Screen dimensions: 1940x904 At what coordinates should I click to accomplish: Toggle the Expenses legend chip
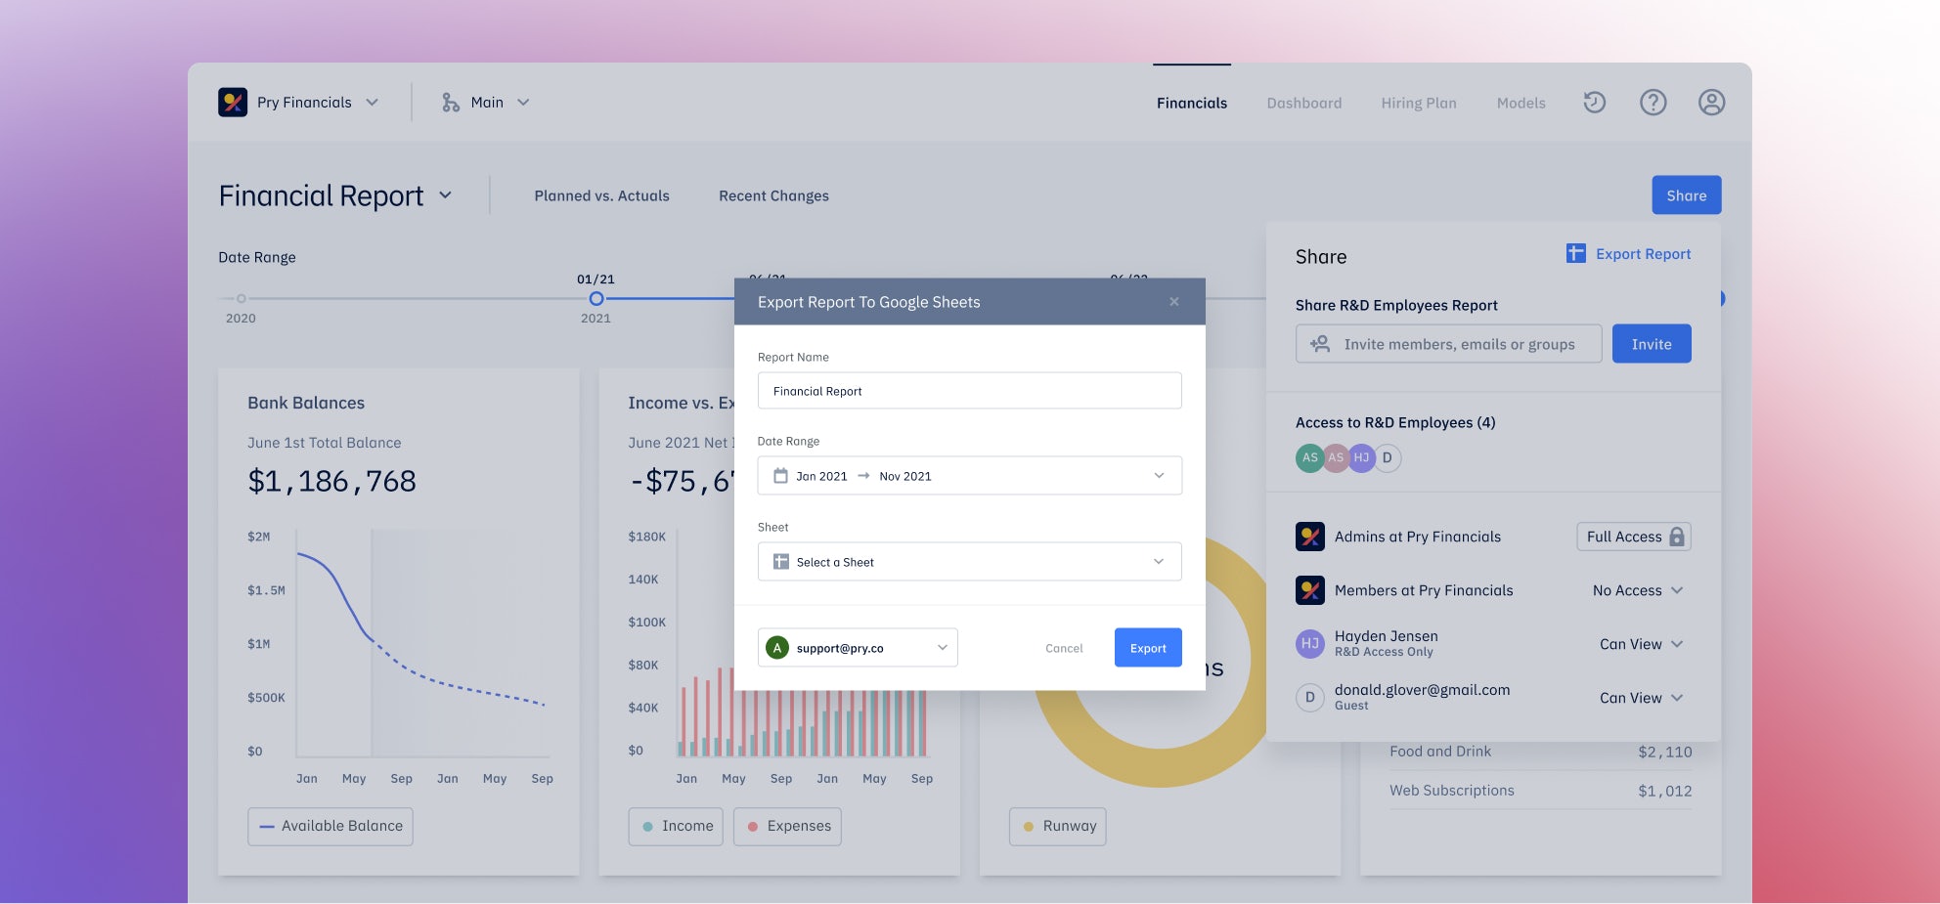[787, 826]
